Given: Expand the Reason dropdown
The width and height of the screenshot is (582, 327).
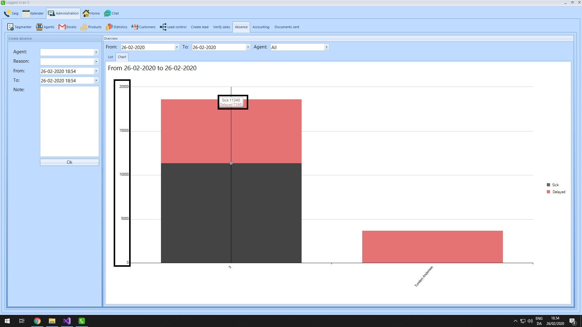Looking at the screenshot, I should [96, 62].
